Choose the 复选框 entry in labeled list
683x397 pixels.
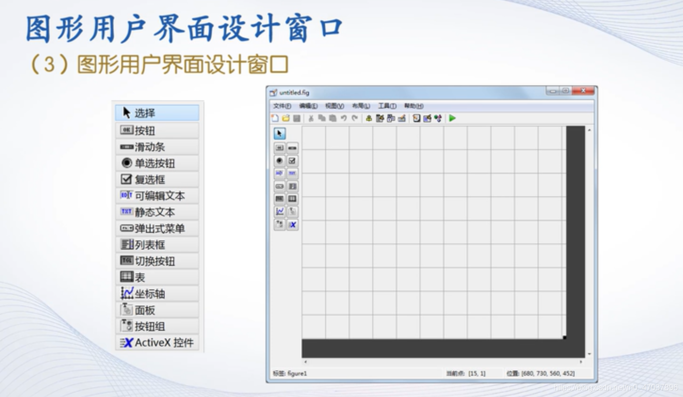pos(157,179)
